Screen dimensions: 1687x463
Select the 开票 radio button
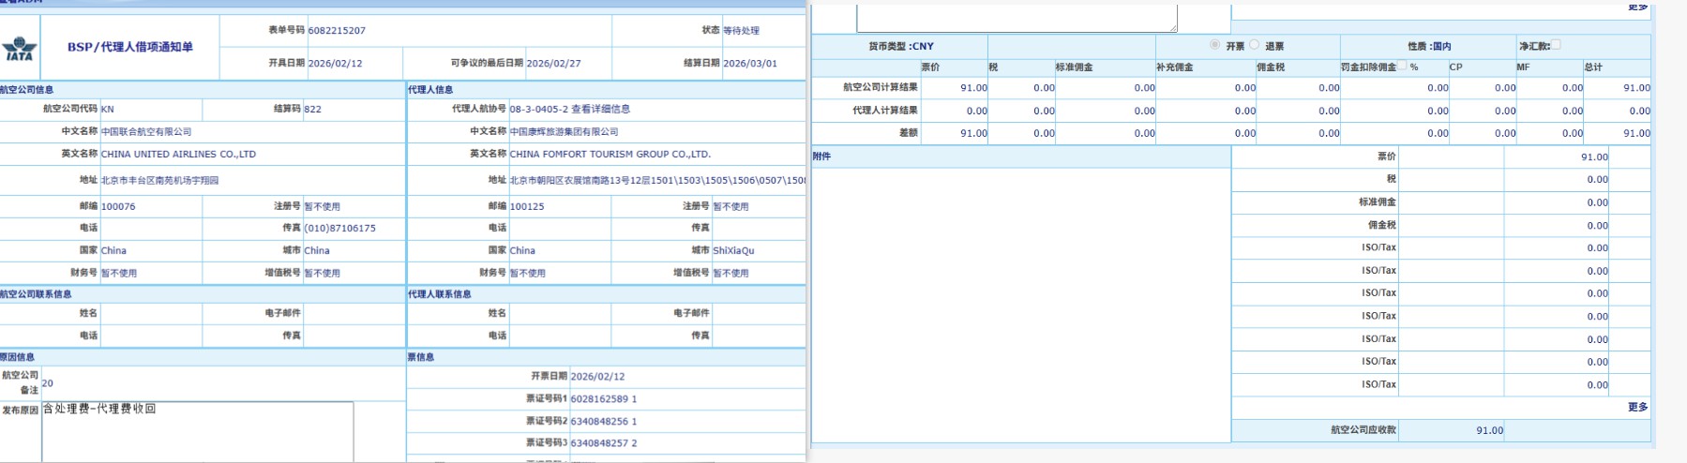point(1214,45)
